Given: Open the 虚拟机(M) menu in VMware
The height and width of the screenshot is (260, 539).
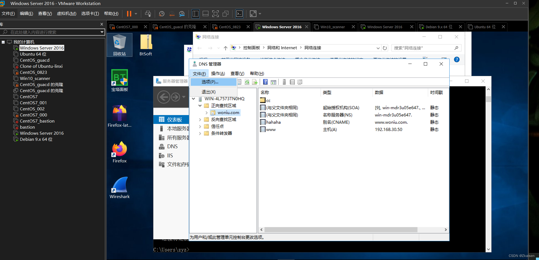Looking at the screenshot, I should pos(66,14).
